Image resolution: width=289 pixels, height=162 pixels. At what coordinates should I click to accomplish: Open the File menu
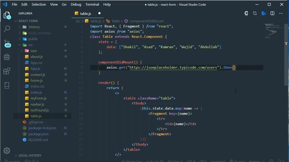tap(14, 4)
